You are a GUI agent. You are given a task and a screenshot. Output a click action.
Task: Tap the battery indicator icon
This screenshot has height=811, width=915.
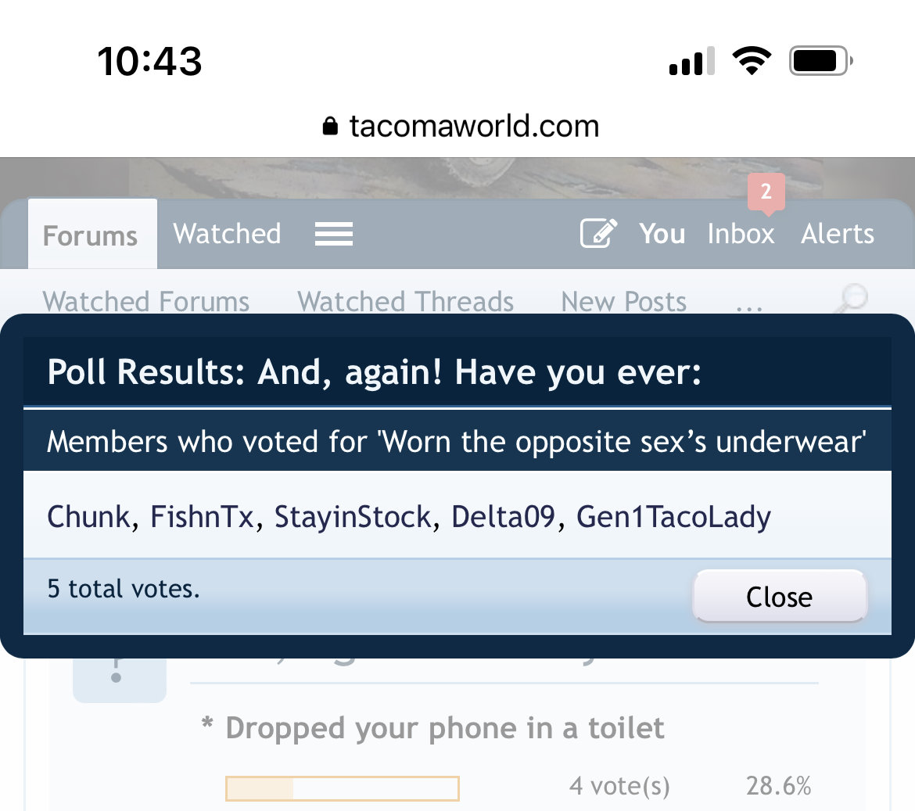click(821, 61)
